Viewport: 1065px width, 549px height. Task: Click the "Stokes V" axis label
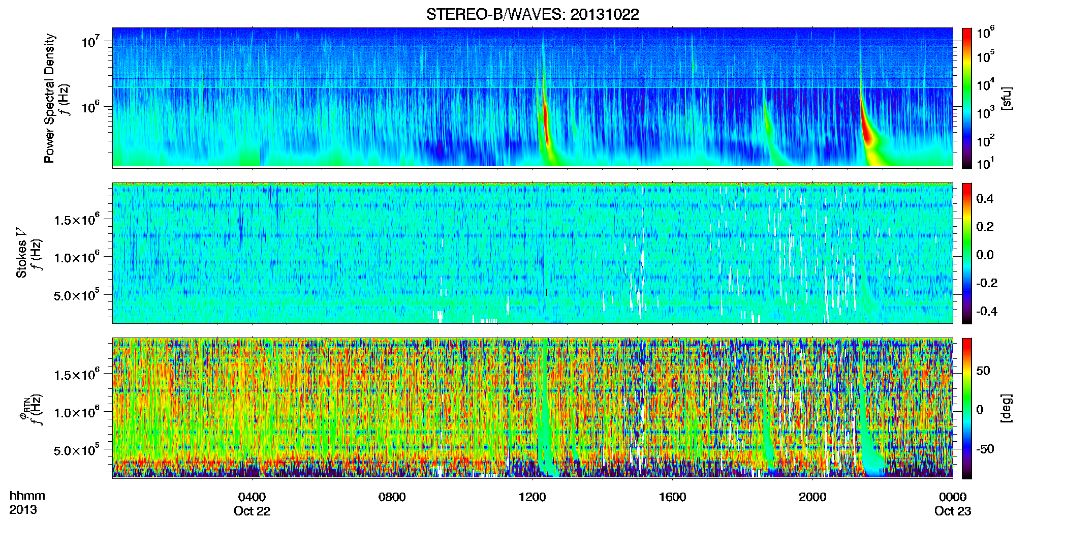(x=22, y=253)
